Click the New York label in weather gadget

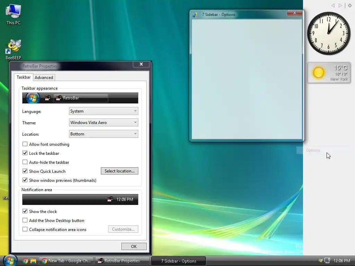click(339, 79)
